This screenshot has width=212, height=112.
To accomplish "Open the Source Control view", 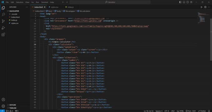I will (3, 21).
